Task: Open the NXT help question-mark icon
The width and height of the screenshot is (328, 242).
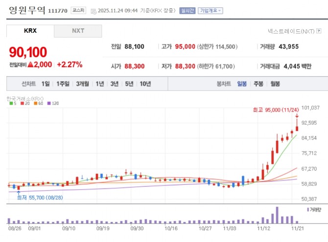Action: 319,31
